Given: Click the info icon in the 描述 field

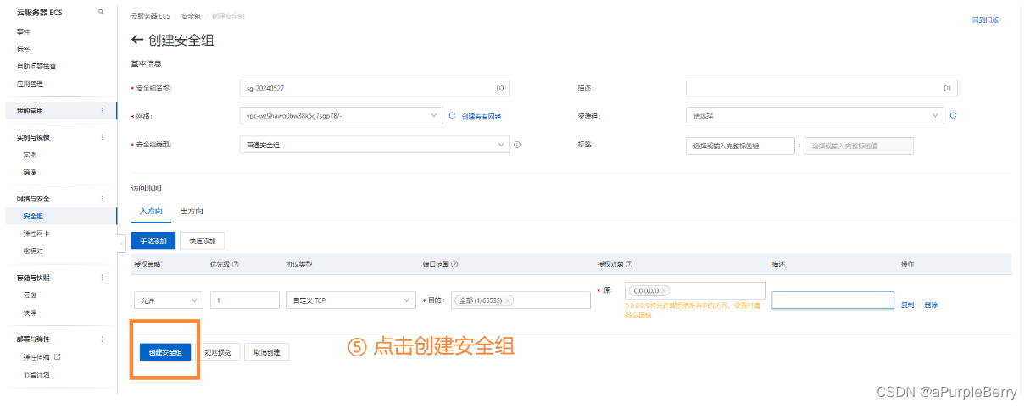Looking at the screenshot, I should pyautogui.click(x=947, y=88).
